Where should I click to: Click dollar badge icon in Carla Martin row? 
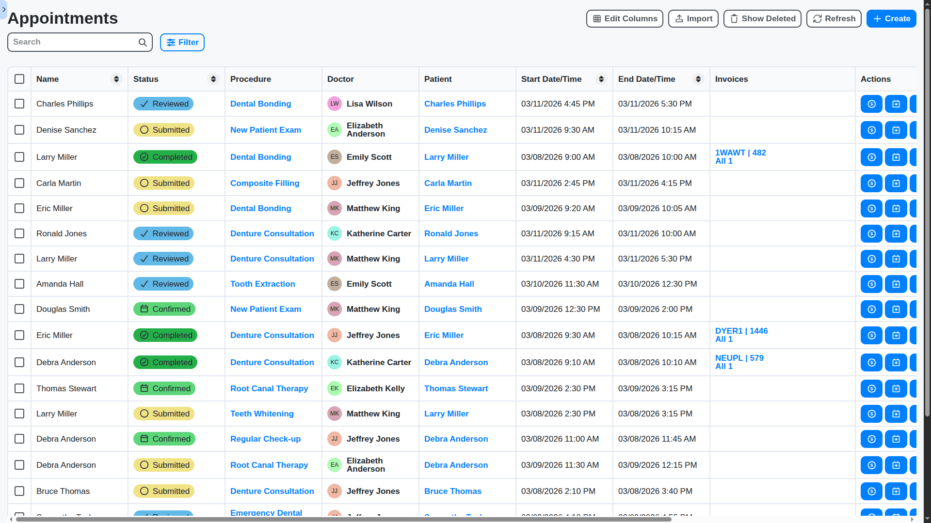[x=871, y=184]
